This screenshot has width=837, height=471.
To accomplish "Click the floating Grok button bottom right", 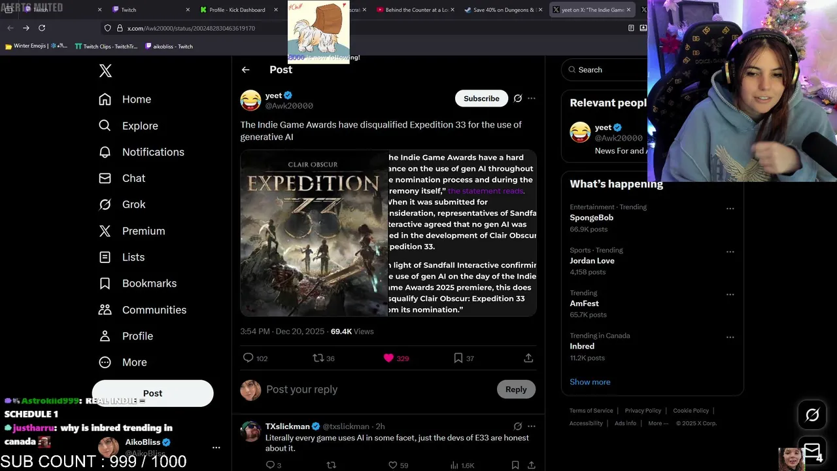I will (812, 415).
